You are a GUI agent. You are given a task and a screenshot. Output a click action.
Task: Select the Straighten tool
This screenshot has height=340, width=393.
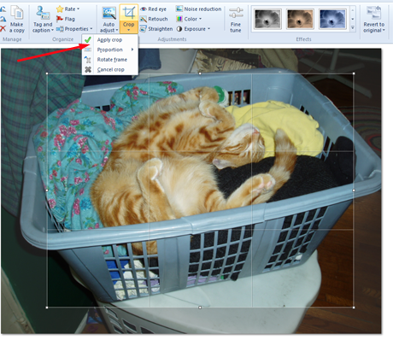point(156,29)
